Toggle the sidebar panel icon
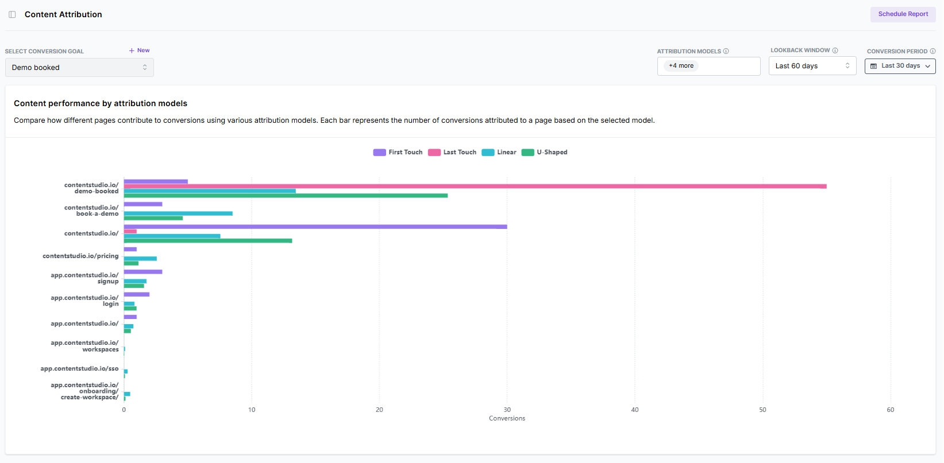 [x=12, y=14]
